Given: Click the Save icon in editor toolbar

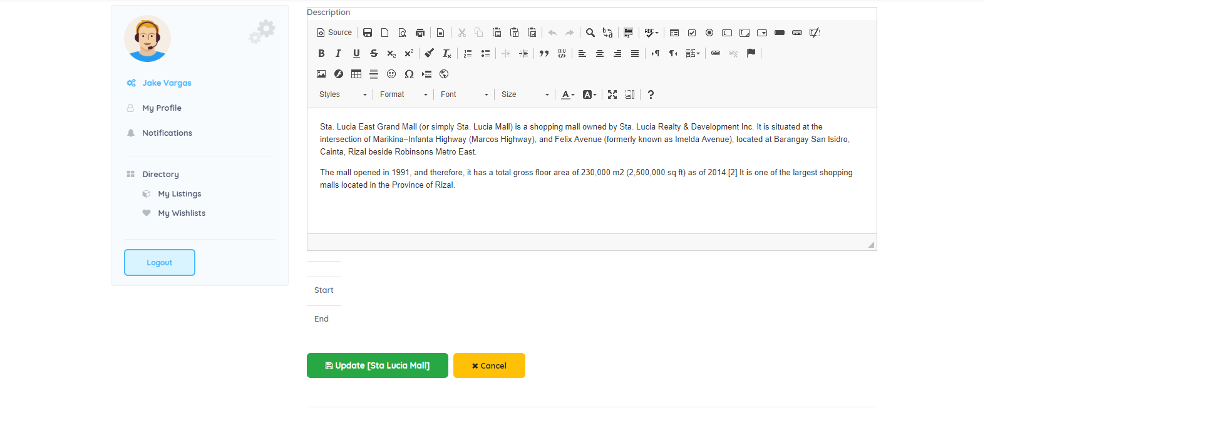Looking at the screenshot, I should 368,33.
